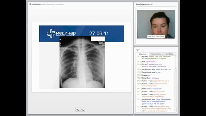Image resolution: width=206 pixels, height=116 pixels.
Task: Click Чайчук Татьяна's 'какая красота!' message
Action: [x=160, y=92]
